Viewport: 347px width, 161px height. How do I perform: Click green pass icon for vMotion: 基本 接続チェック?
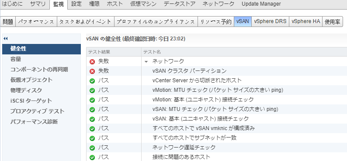92,100
